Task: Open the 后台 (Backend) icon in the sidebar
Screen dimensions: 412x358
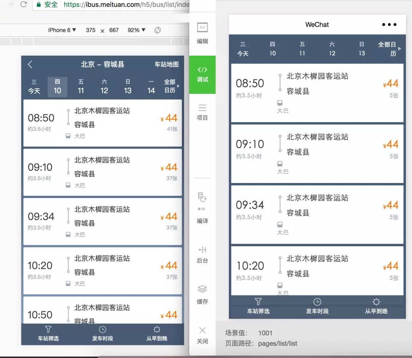Action: click(x=202, y=255)
